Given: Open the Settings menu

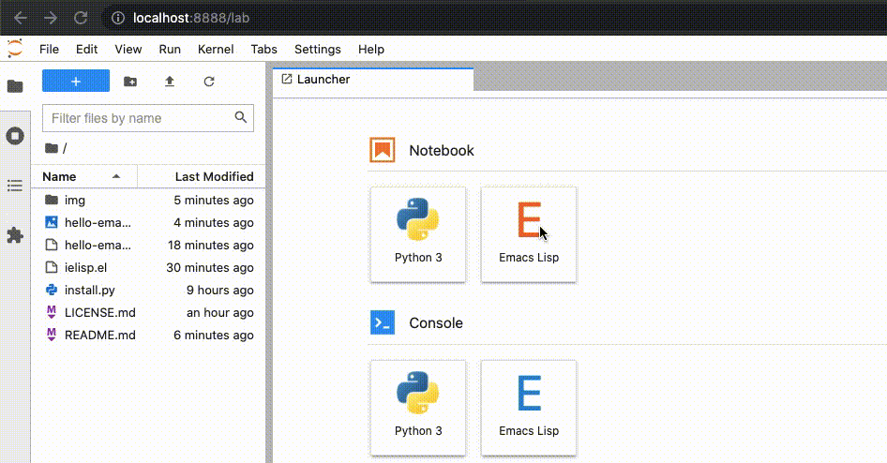Looking at the screenshot, I should 317,49.
